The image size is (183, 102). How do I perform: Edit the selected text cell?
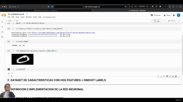[170, 76]
